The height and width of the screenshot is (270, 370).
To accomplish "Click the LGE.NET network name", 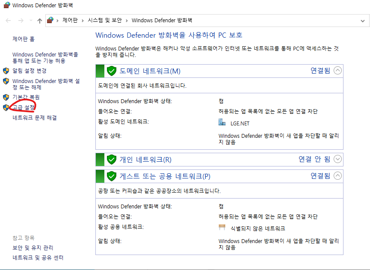I will click(240, 123).
